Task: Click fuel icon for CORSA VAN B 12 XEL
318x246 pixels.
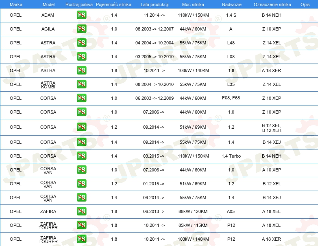Action: [81, 183]
